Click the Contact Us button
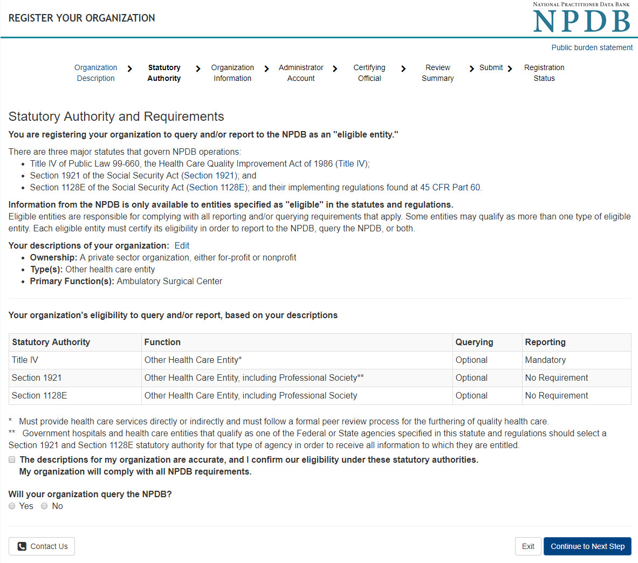 42,546
